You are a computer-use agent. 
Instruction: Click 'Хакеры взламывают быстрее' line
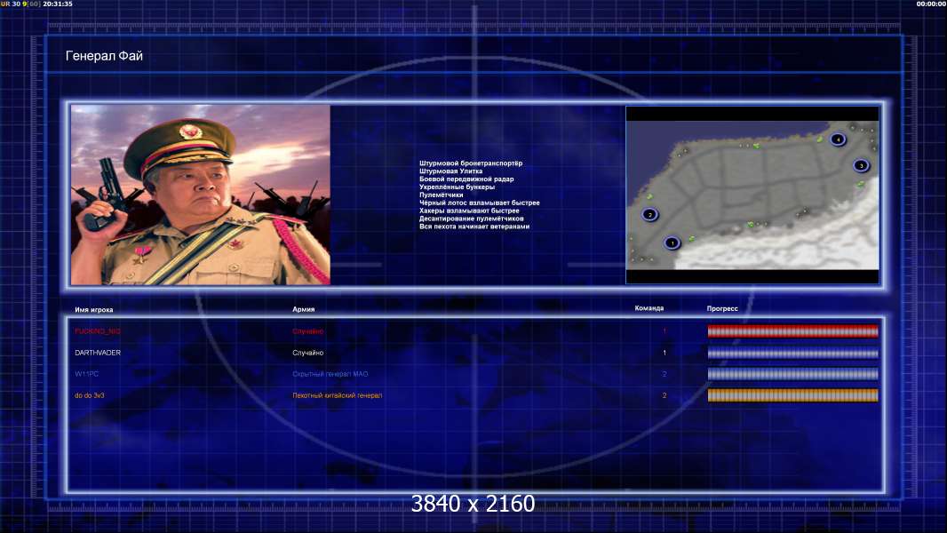point(469,211)
